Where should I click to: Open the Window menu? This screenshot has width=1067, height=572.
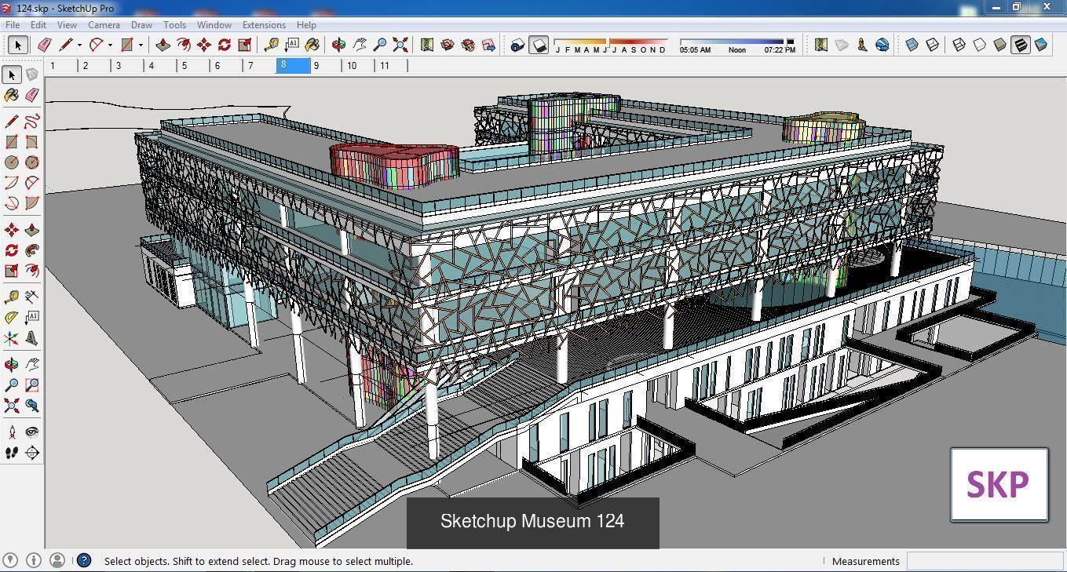[214, 24]
